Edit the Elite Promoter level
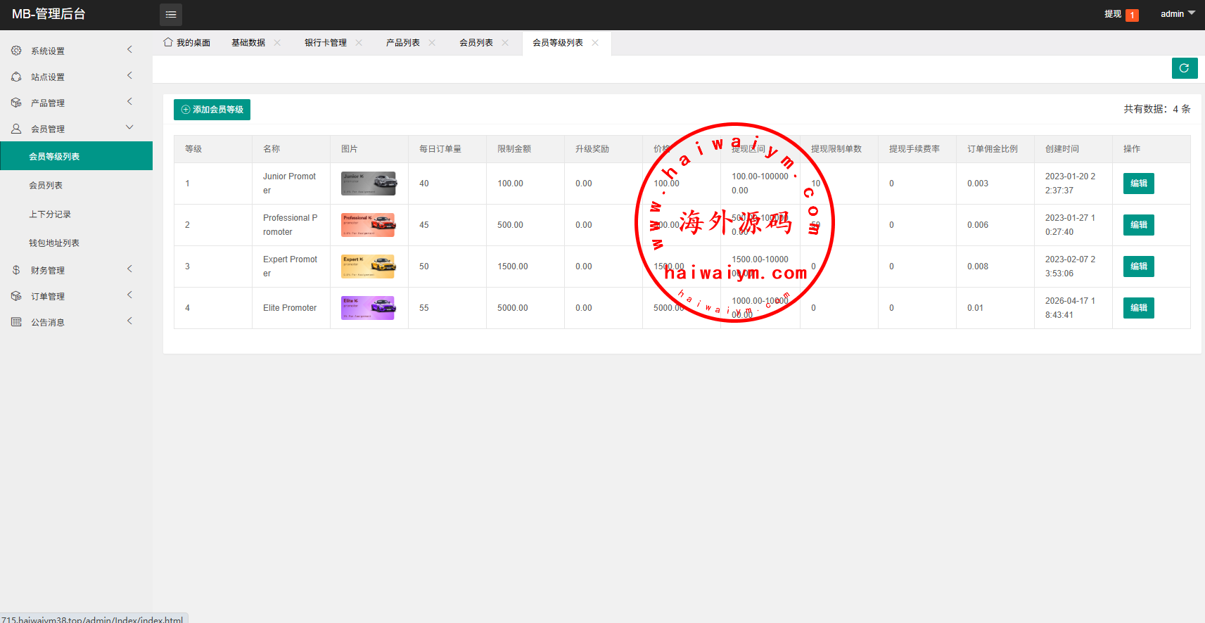1205x623 pixels. click(1138, 308)
